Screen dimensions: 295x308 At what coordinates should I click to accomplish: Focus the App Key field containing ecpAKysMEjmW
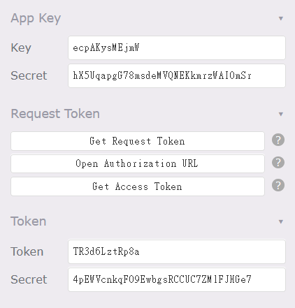click(x=177, y=48)
